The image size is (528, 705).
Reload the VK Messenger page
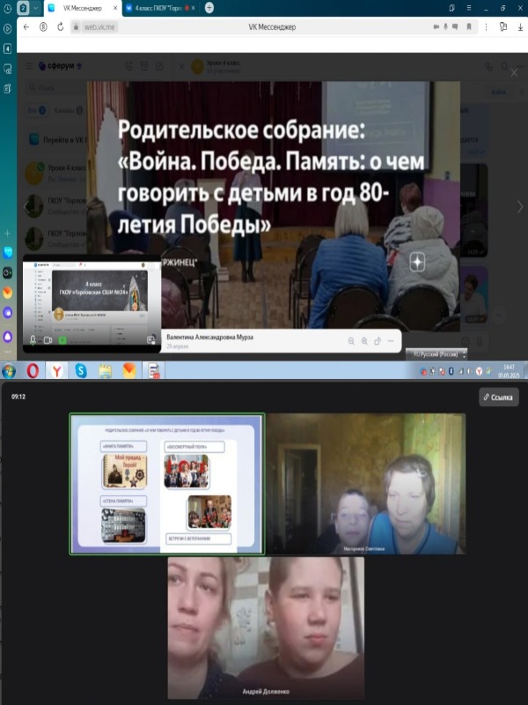tap(60, 27)
